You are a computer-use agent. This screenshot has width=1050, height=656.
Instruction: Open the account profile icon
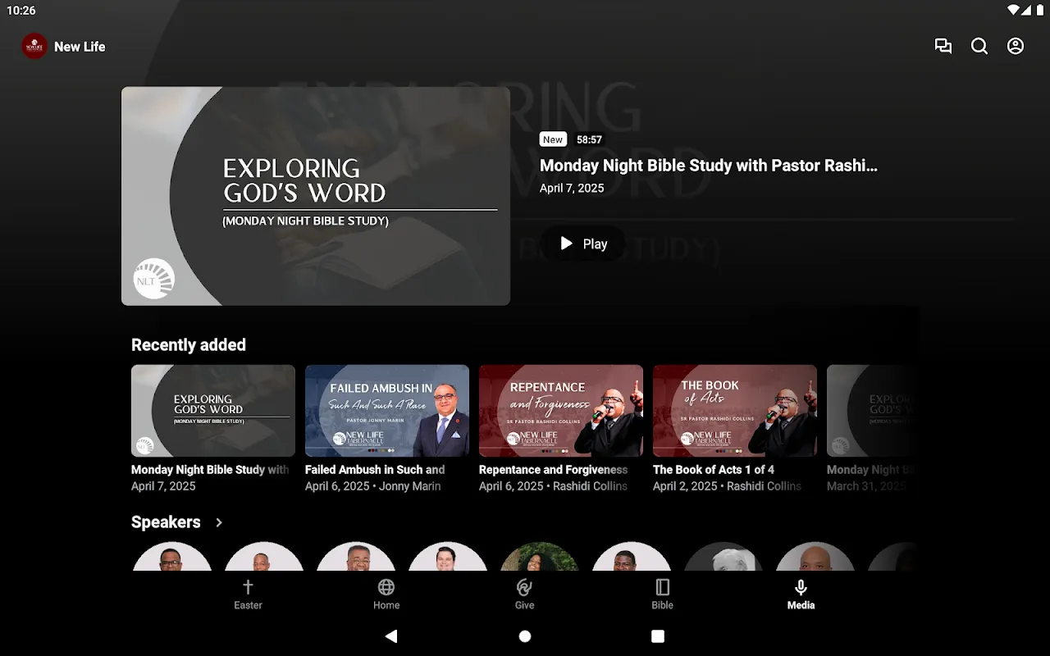click(1015, 46)
